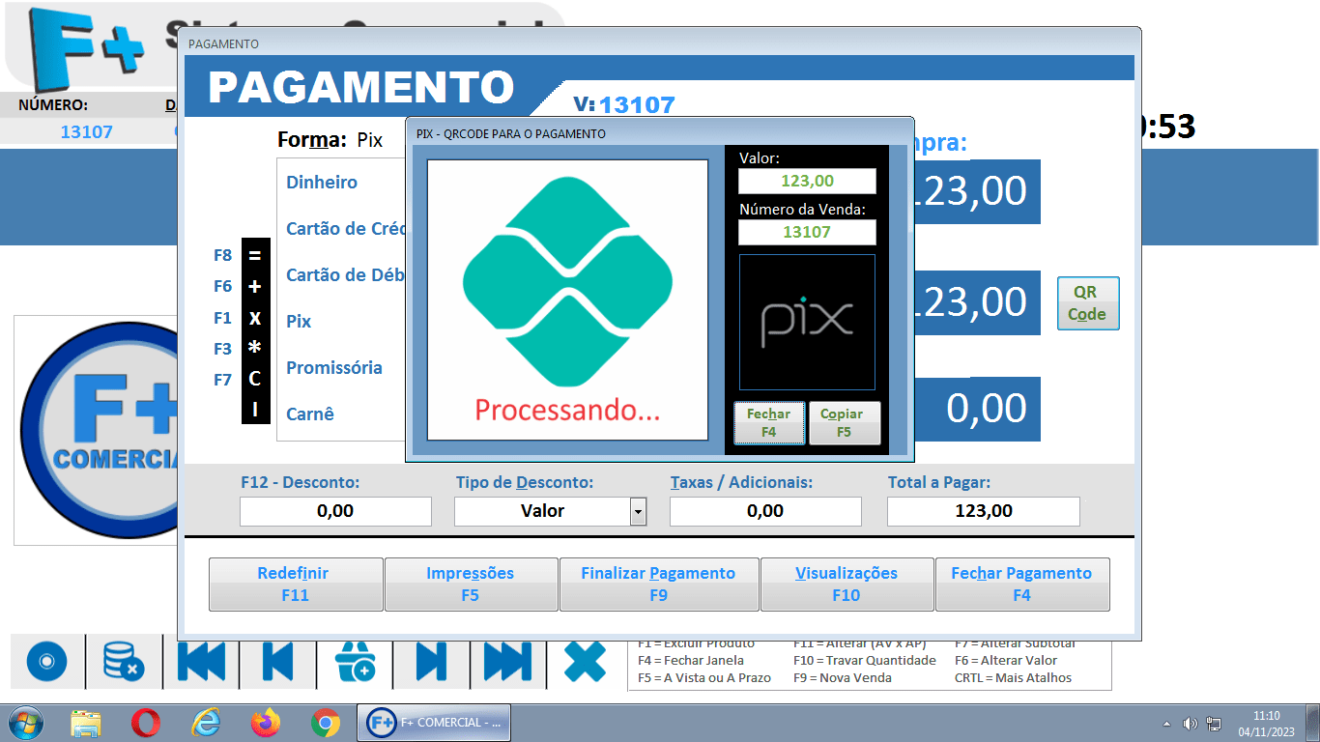Click the F12 Desconto input field
The image size is (1320, 742).
pos(335,511)
